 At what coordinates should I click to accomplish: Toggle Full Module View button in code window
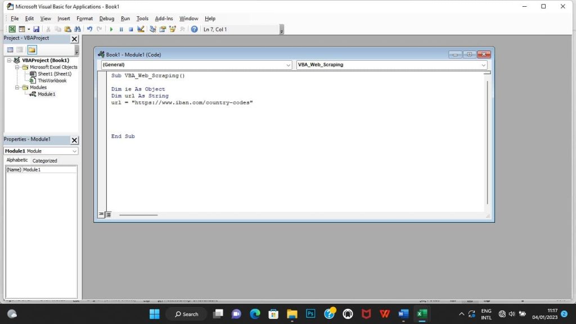pos(108,214)
